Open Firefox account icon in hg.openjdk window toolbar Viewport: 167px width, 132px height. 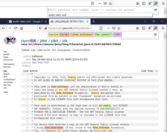[x=150, y=28]
